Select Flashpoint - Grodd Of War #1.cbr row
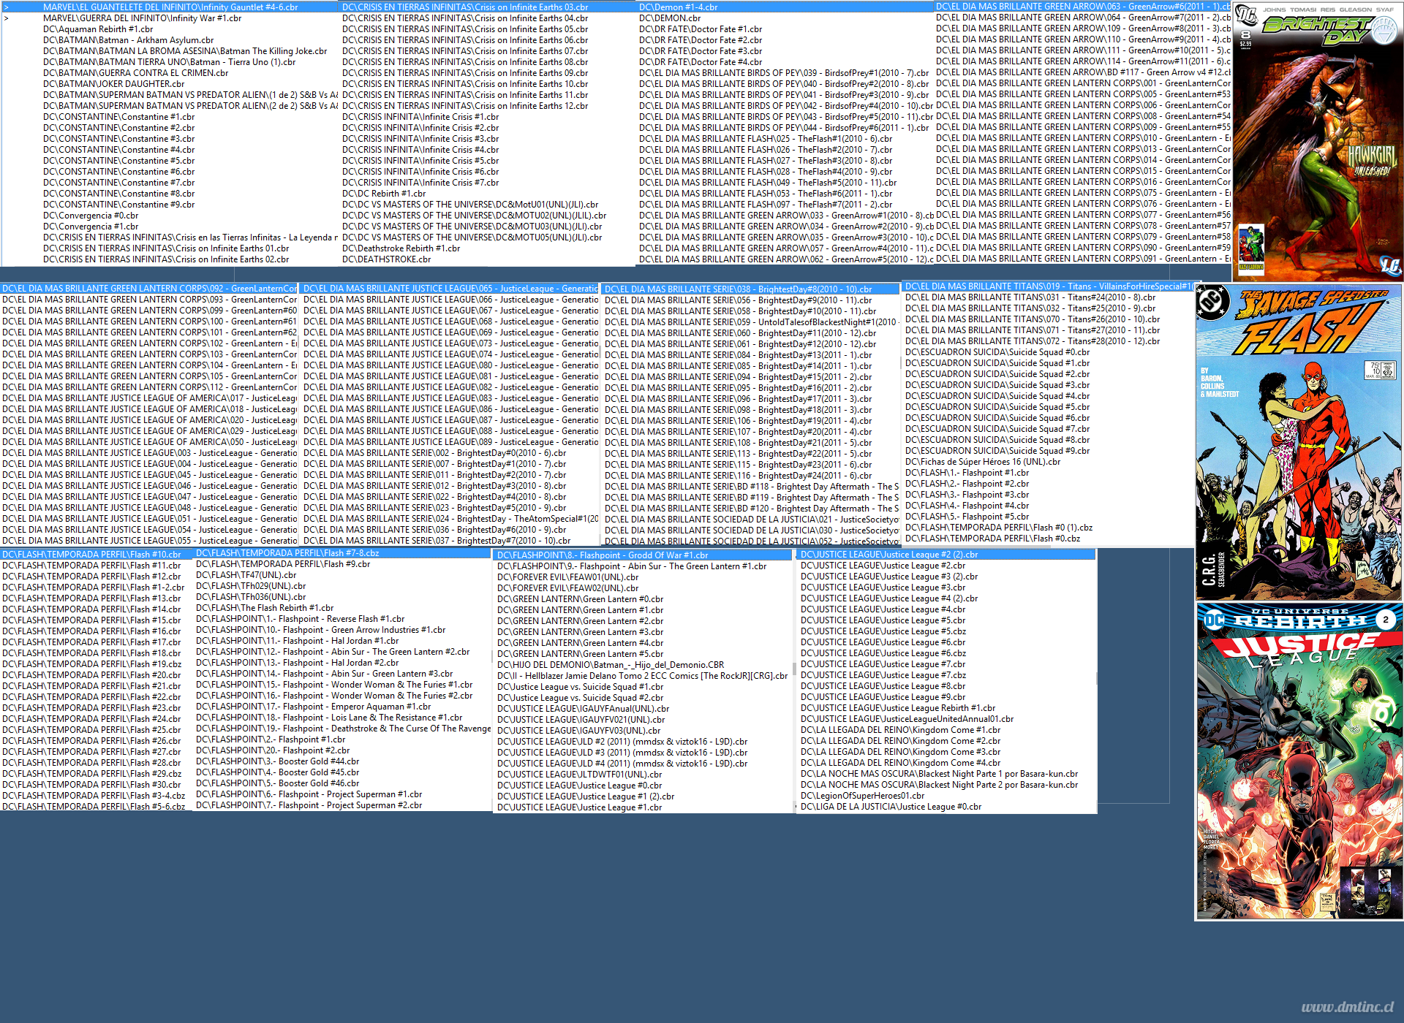This screenshot has height=1023, width=1404. tap(643, 555)
